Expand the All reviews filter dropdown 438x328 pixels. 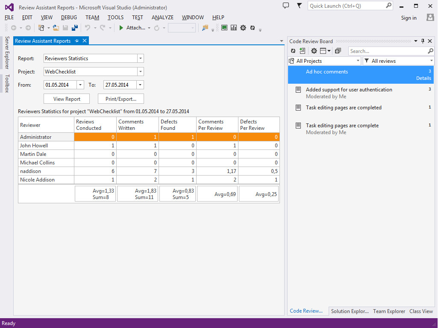pos(431,61)
